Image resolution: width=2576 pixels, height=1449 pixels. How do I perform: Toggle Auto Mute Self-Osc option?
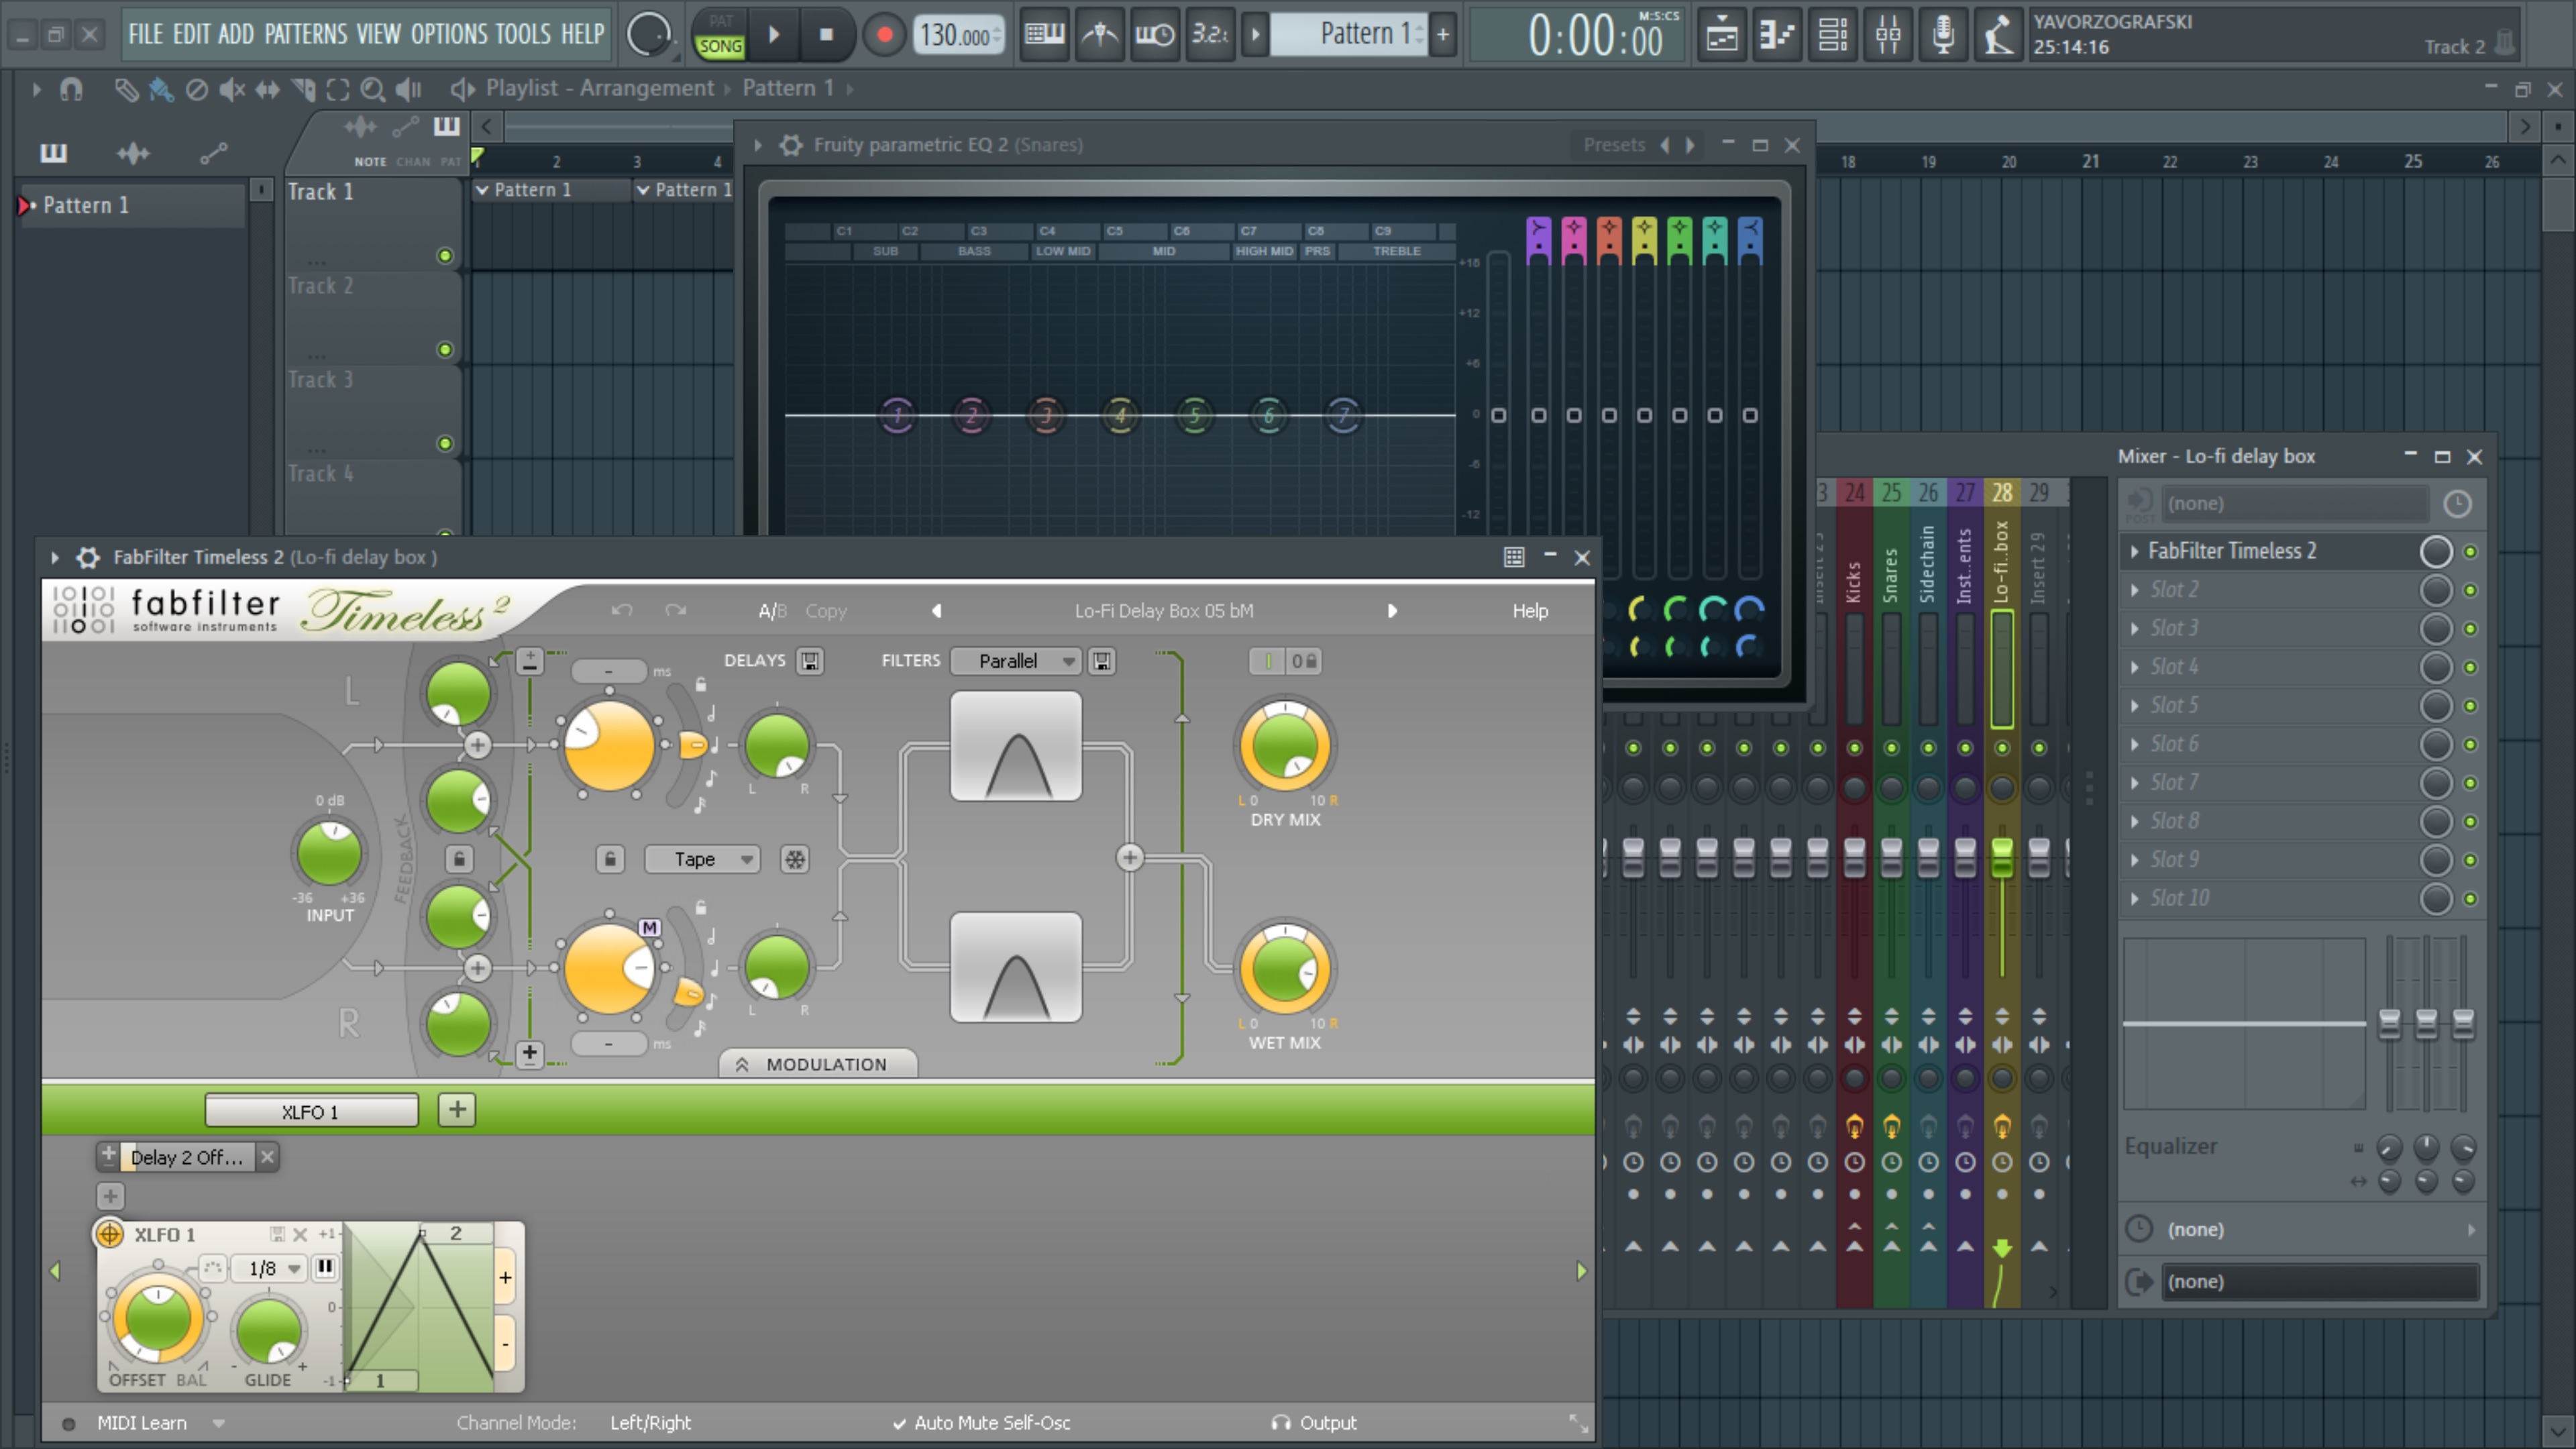pyautogui.click(x=981, y=1424)
